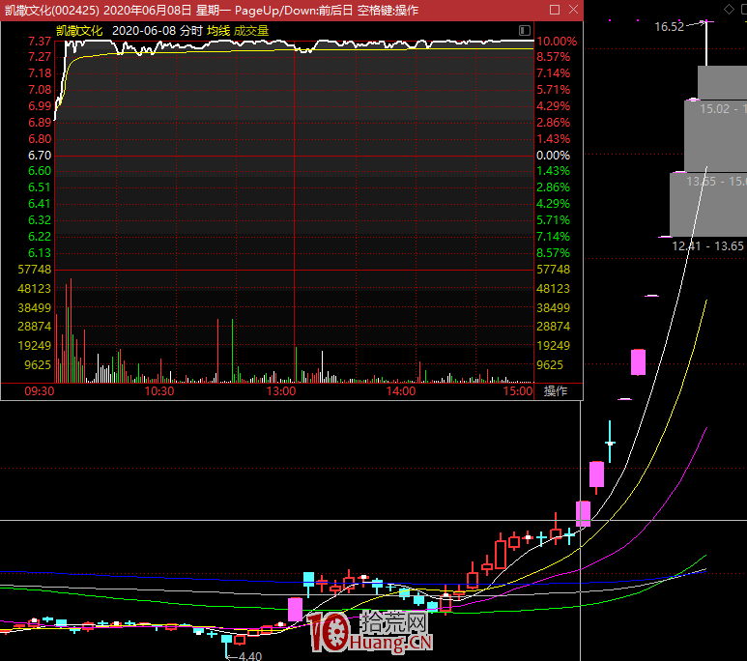Click the 15:00 time axis label

(518, 391)
